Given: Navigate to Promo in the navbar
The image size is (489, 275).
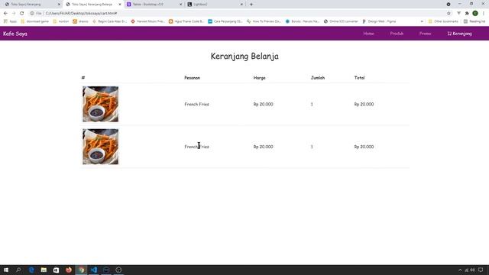Looking at the screenshot, I should [425, 34].
